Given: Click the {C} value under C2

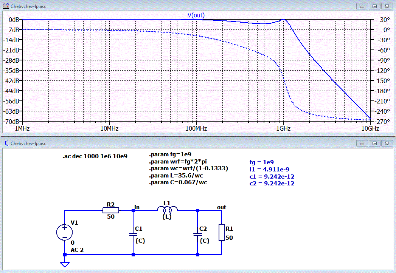Looking at the screenshot, I should pyautogui.click(x=205, y=241).
